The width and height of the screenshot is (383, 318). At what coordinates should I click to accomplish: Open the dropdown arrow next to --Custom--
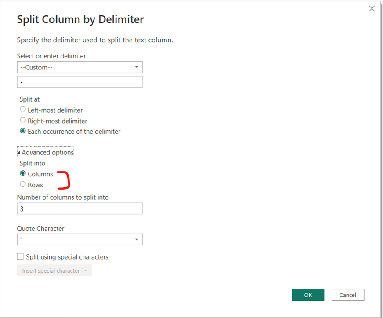[137, 67]
